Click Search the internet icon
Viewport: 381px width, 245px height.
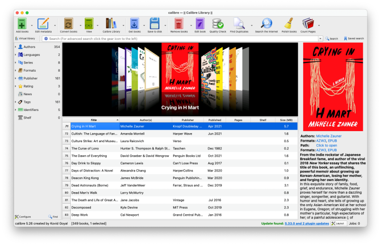tap(267, 24)
